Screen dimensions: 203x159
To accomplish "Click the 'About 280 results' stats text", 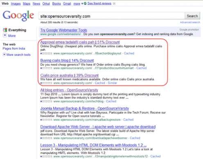I will pos(59,22).
